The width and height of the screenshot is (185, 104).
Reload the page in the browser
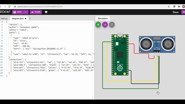(x=9, y=6)
